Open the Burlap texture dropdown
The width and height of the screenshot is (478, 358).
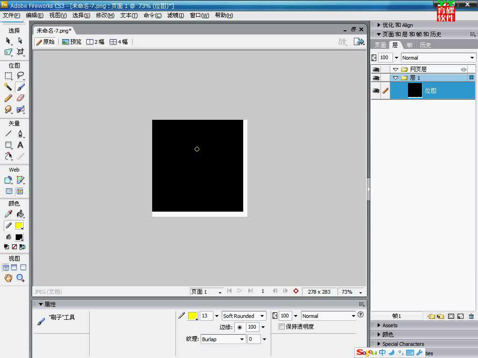pyautogui.click(x=223, y=339)
